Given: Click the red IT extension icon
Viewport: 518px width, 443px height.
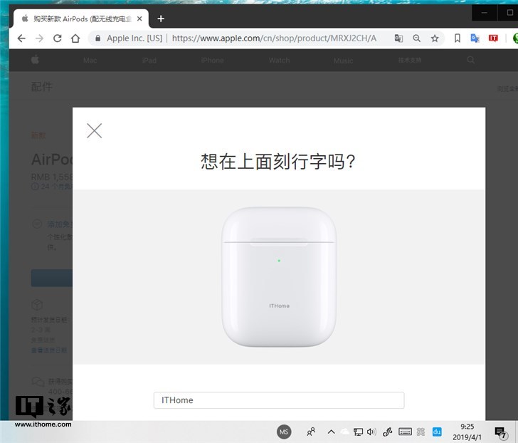Looking at the screenshot, I should [493, 38].
